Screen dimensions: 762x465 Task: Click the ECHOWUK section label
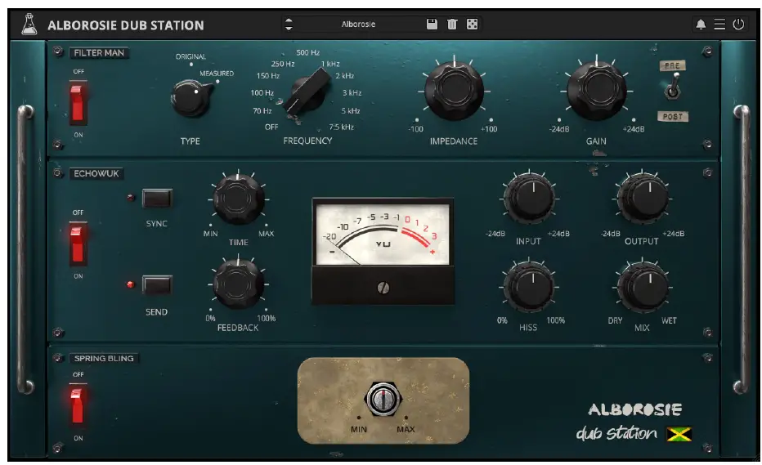[96, 173]
